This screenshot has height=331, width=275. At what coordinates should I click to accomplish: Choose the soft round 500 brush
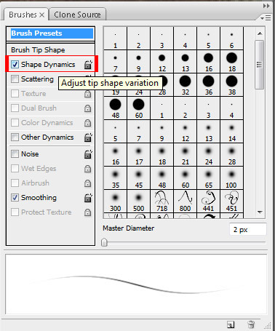pyautogui.click(x=139, y=202)
